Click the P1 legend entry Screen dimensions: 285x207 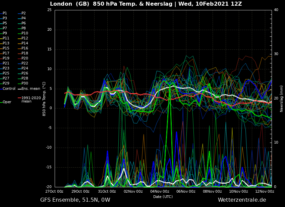5,13
